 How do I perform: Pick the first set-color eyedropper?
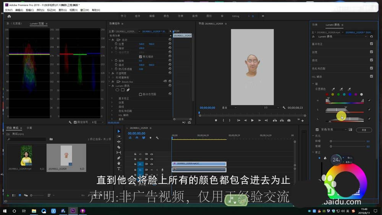(x=333, y=89)
